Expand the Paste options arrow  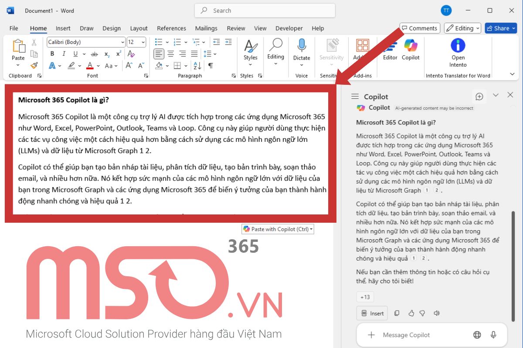18,65
